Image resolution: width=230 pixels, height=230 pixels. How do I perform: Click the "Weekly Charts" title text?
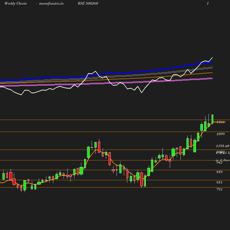16,3
